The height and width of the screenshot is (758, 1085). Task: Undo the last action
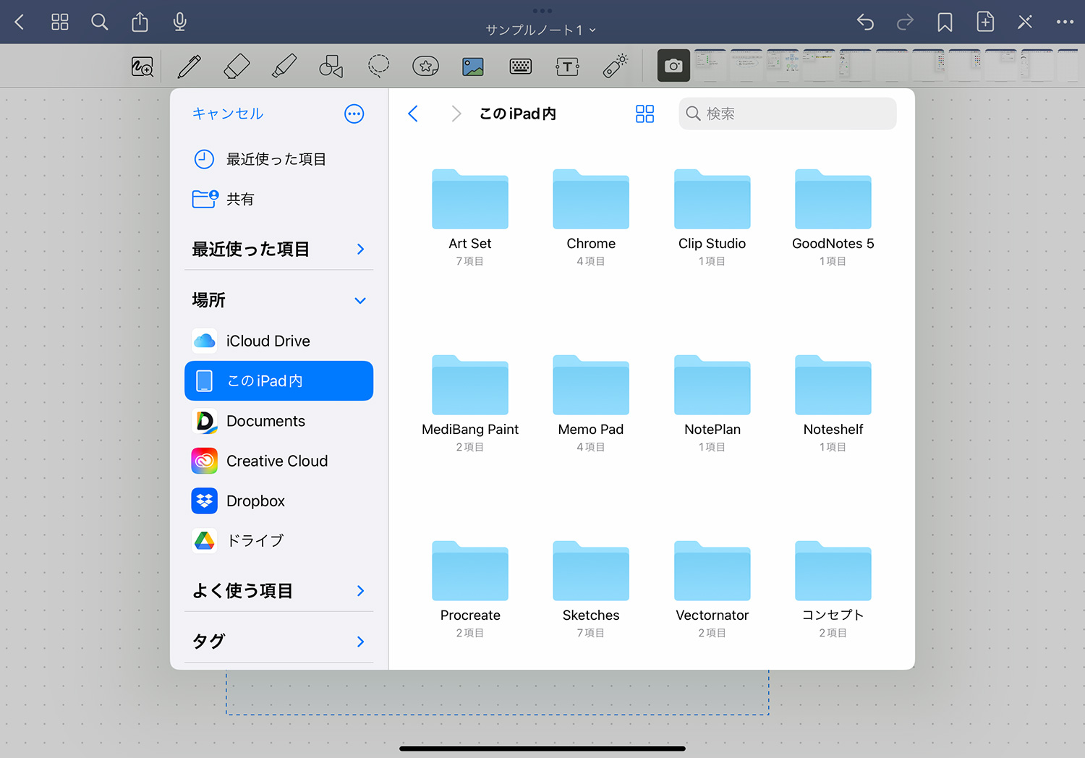865,22
